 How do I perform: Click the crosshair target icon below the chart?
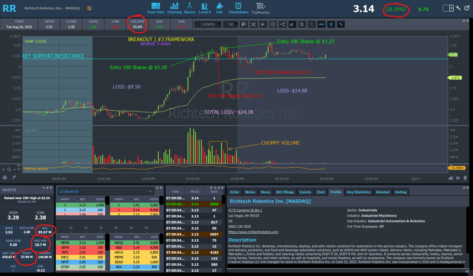point(5,178)
